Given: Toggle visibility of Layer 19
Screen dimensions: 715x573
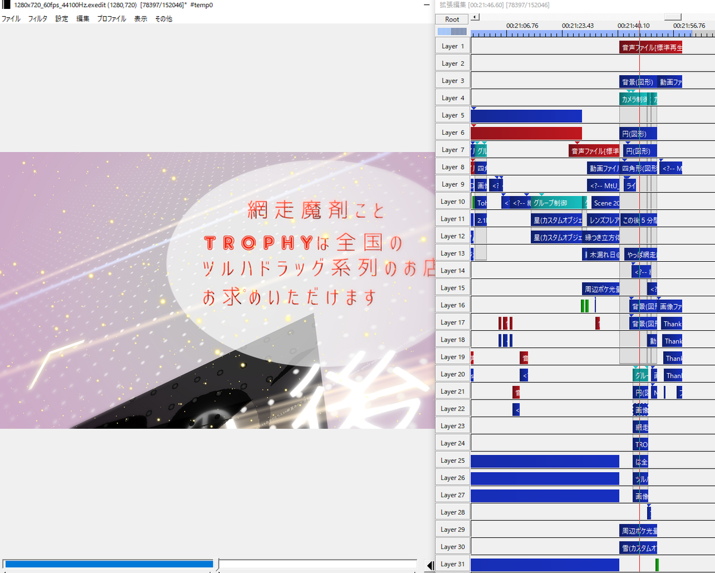Looking at the screenshot, I should (453, 357).
